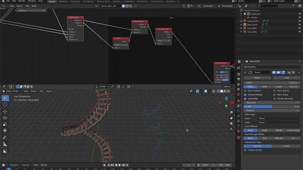Open the Playback dropdown in timeline
Image resolution: width=303 pixels, height=170 pixels.
point(15,165)
